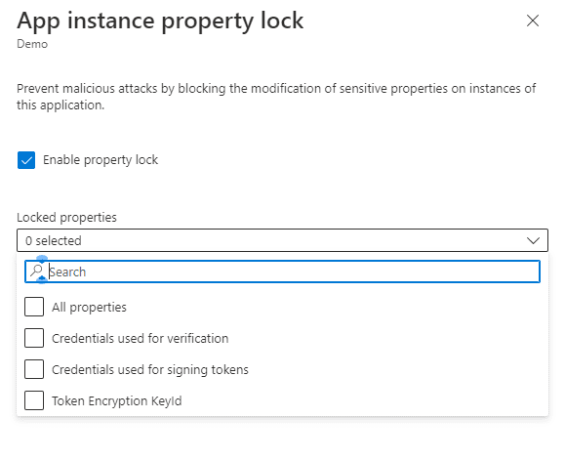Screen dimensions: 565x460
Task: Check the Token Encryption KeyId box
Action: click(34, 400)
